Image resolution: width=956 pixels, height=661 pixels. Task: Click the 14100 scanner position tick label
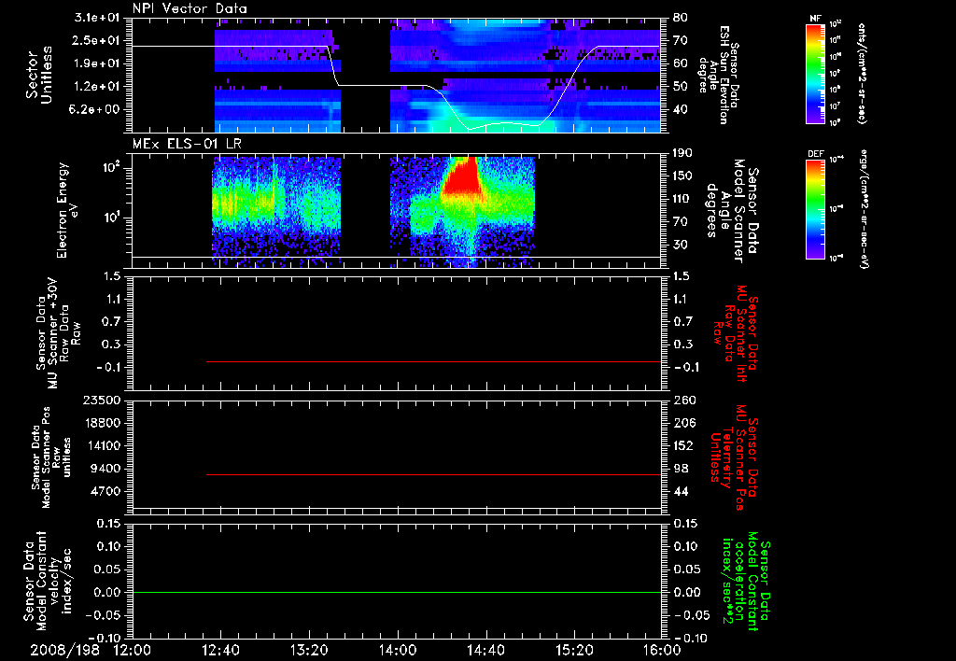tap(103, 445)
